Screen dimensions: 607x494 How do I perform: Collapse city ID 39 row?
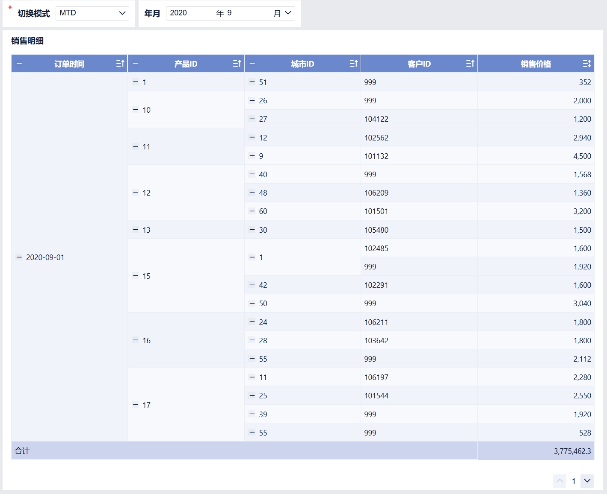[252, 414]
